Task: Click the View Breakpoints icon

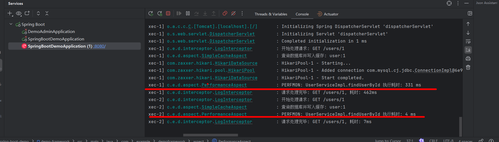Action: pos(225,14)
